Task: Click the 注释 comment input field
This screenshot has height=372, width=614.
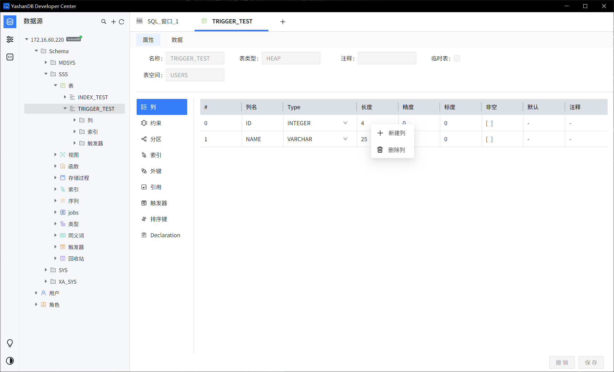Action: 387,58
